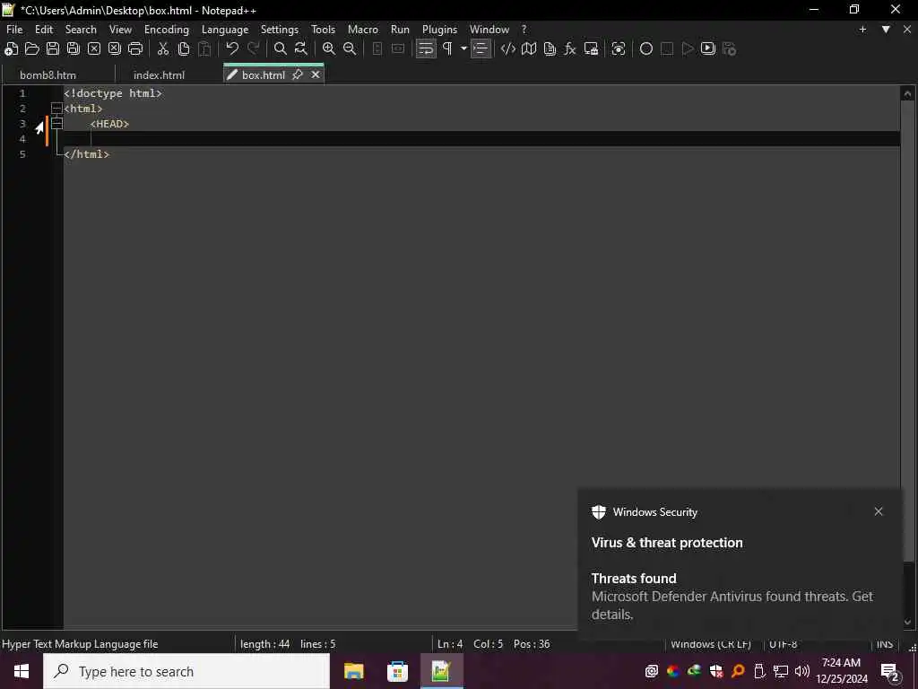Click the volume speaker tray icon
The width and height of the screenshot is (918, 689).
[802, 671]
